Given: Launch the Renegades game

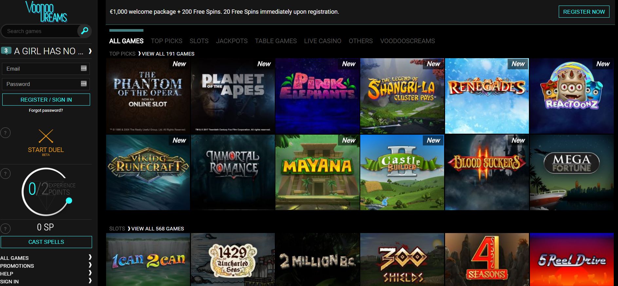Looking at the screenshot, I should 487,96.
